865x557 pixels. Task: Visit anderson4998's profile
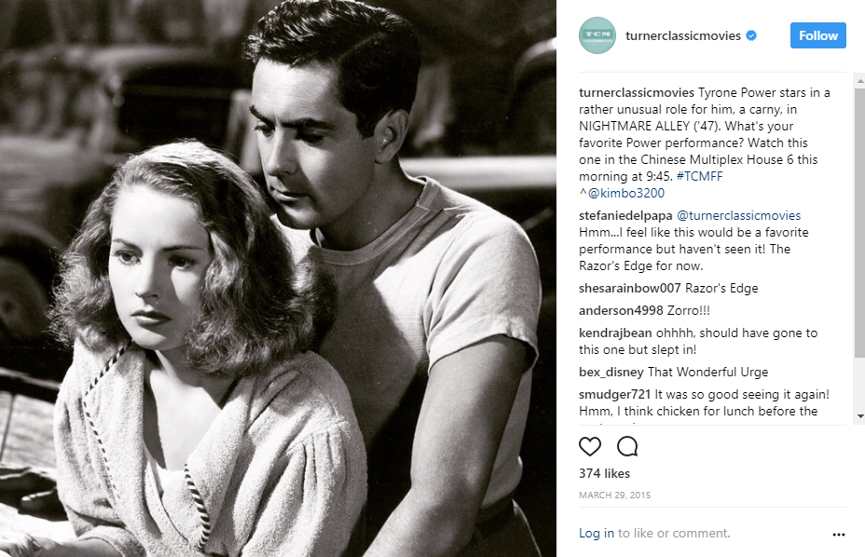pos(621,310)
